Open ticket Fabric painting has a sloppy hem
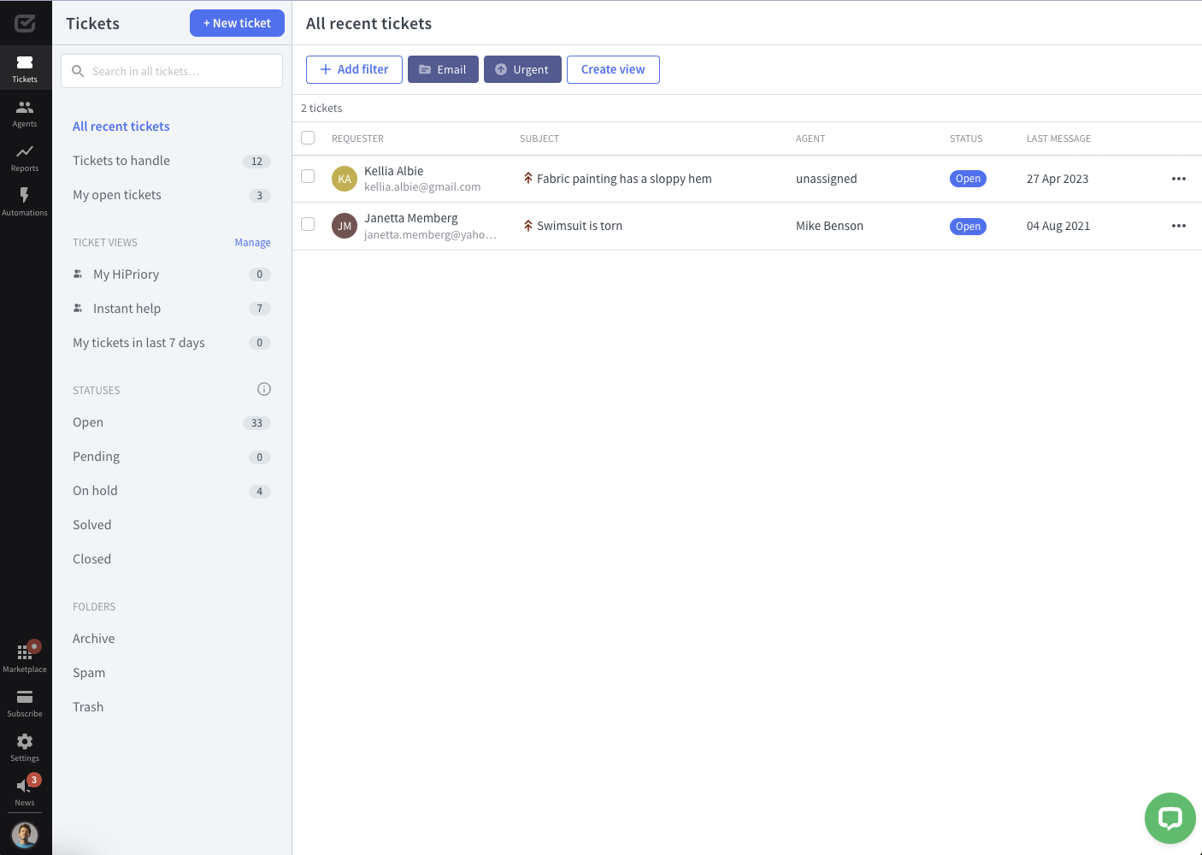1202x855 pixels. point(624,179)
